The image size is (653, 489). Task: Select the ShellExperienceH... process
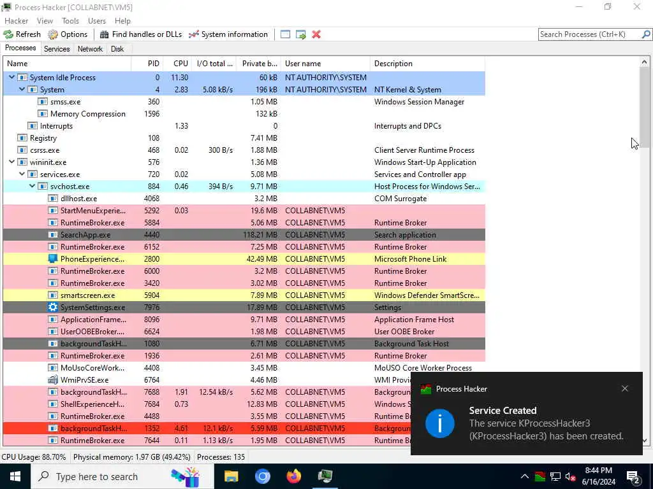pos(207,404)
